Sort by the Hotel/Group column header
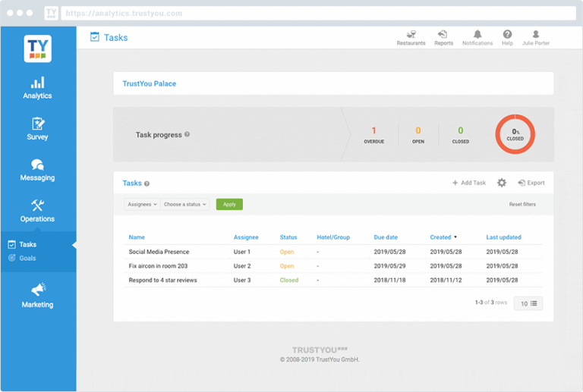583x392 pixels. tap(333, 237)
